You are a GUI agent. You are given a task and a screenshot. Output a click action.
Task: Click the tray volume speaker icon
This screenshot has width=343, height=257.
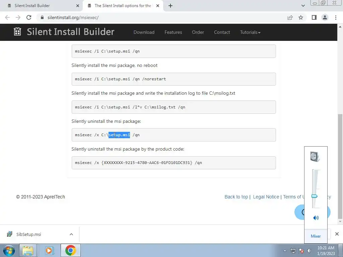tap(309, 251)
